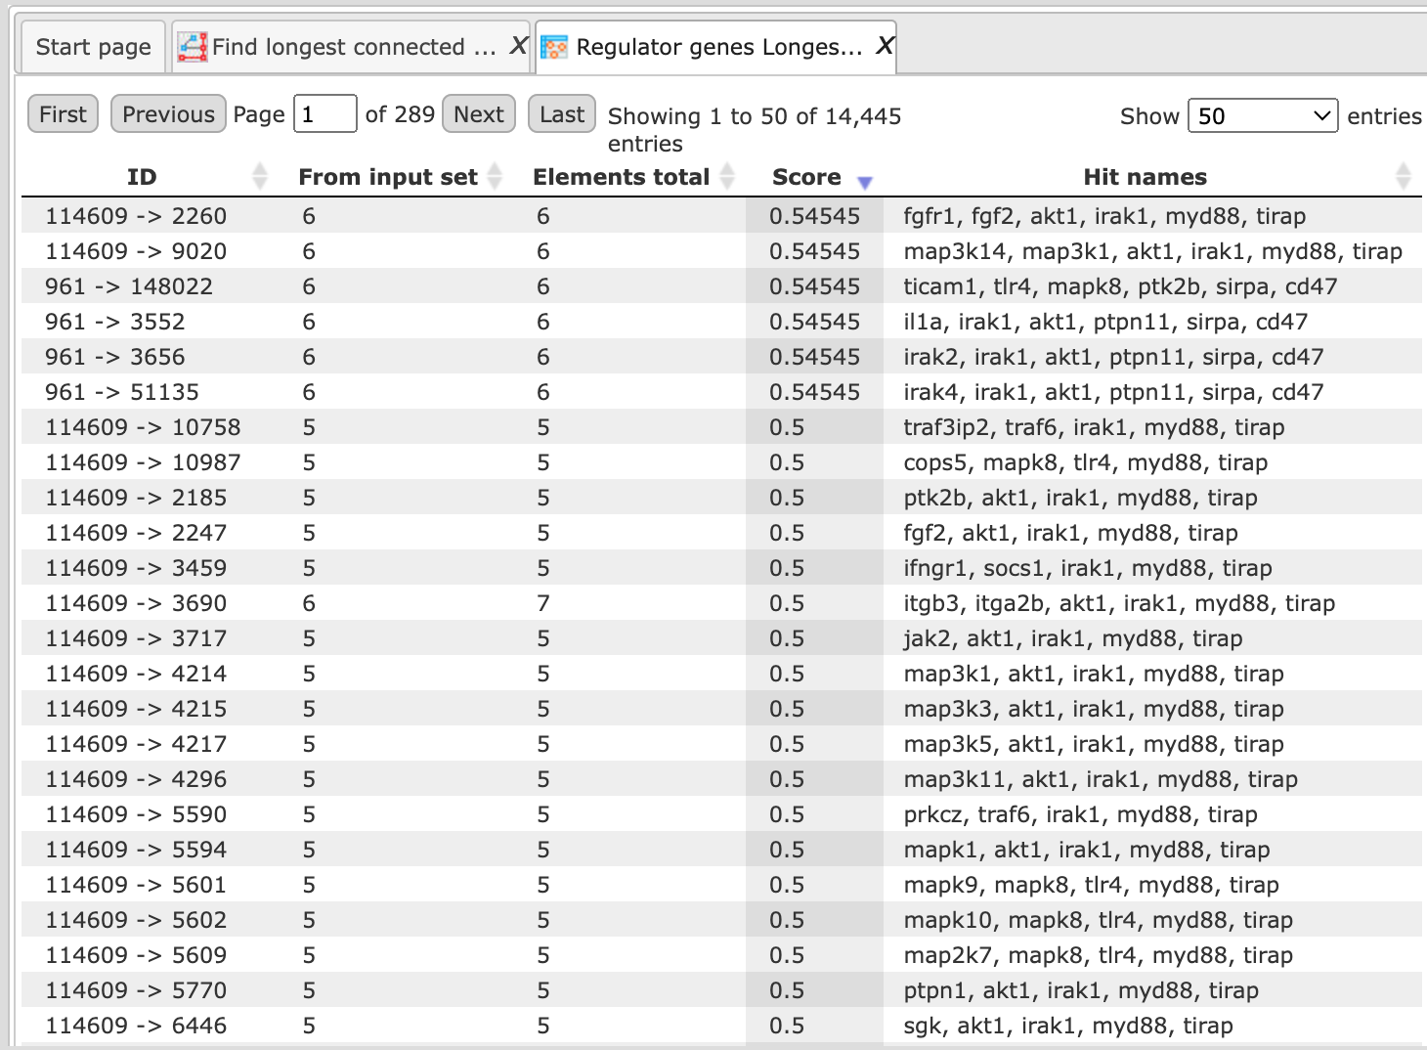Viewport: 1427px width, 1050px height.
Task: Select row 114609 -> 9020
Action: click(721, 251)
